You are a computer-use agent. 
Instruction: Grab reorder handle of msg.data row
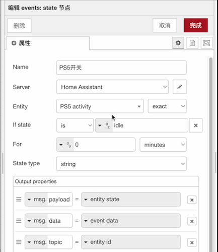(x=19, y=221)
